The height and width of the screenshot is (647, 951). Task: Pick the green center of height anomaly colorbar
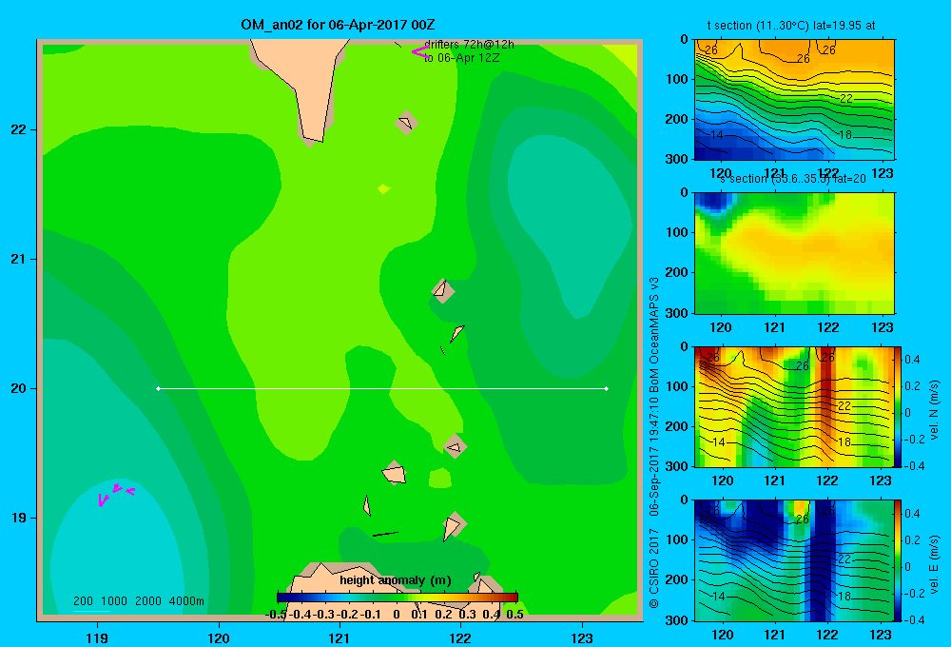398,598
